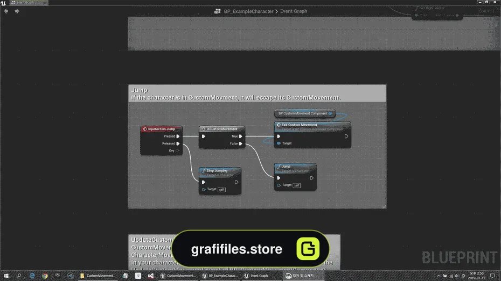Open the Windows Start menu
The image size is (501, 281).
tap(6, 276)
